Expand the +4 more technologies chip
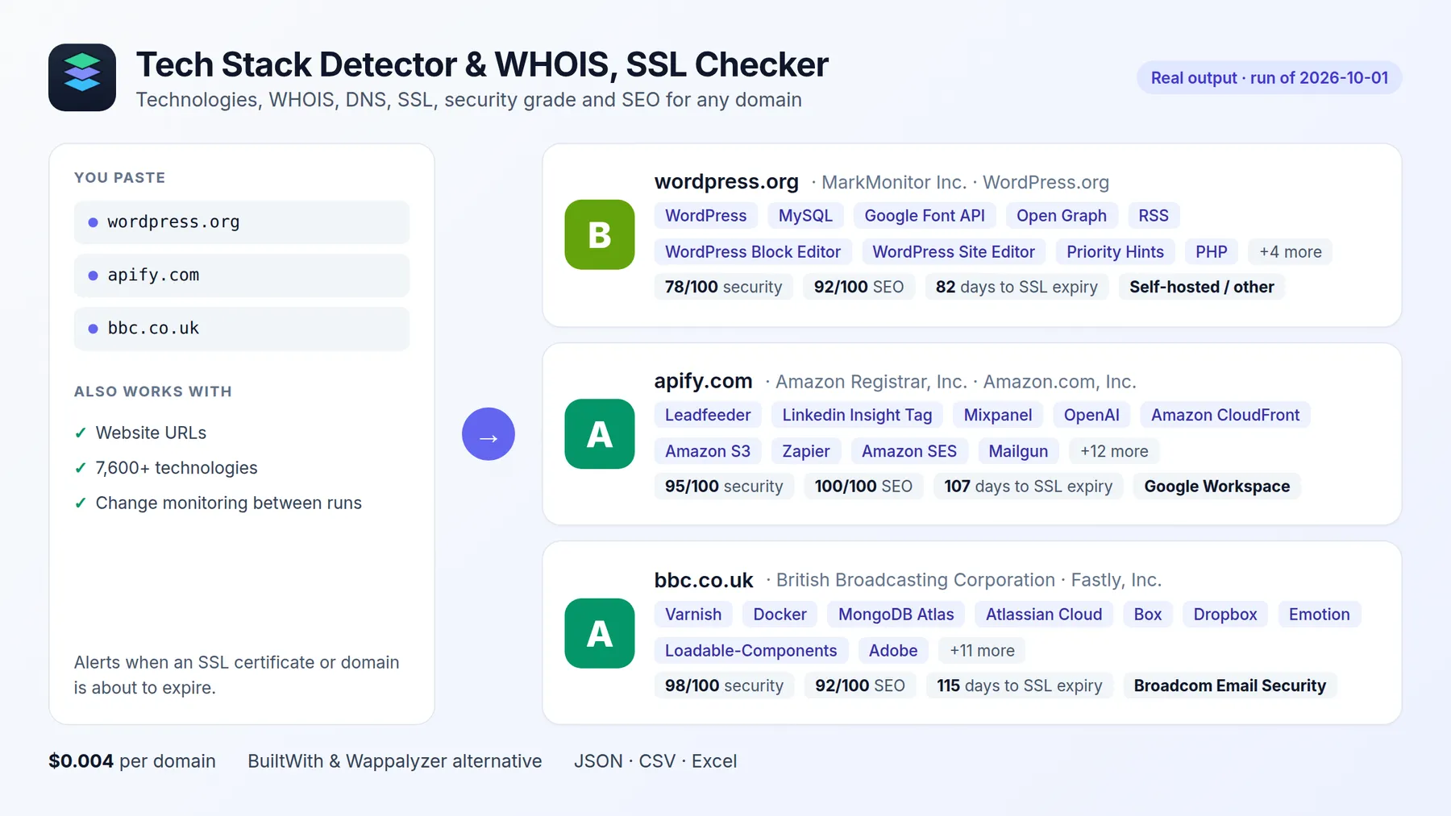The width and height of the screenshot is (1451, 816). coord(1291,252)
